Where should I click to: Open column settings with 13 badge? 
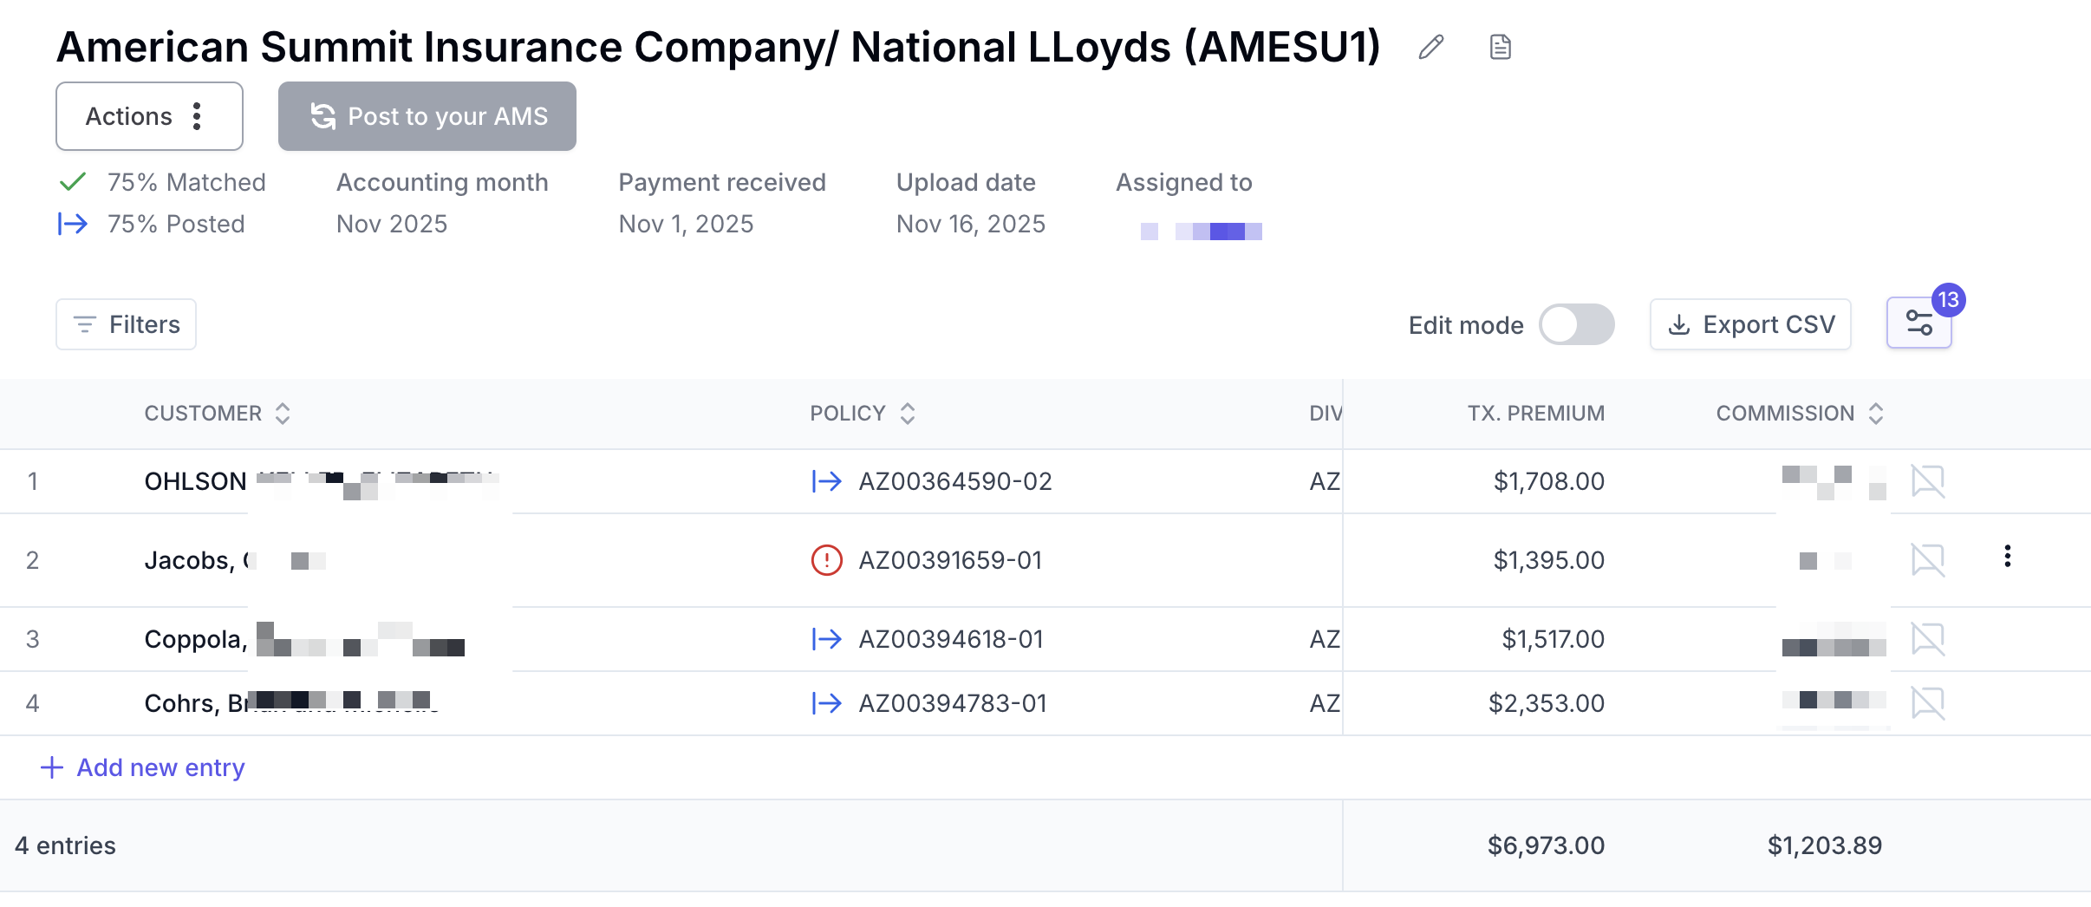click(x=1919, y=323)
